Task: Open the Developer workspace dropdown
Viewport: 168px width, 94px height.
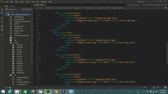Action: [x=142, y=2]
